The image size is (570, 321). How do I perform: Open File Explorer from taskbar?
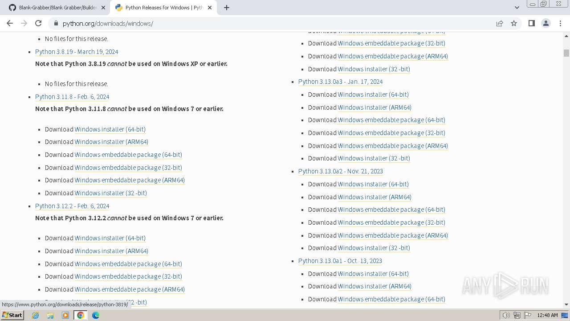coord(50,315)
